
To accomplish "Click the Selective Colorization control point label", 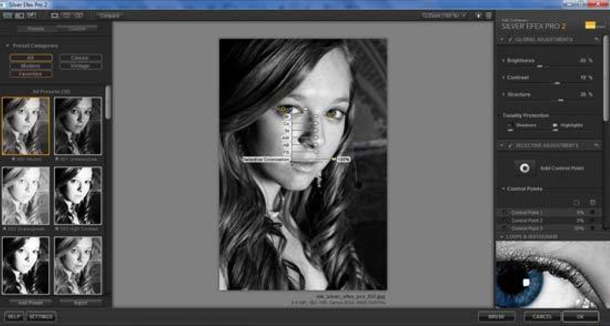I will coord(266,160).
